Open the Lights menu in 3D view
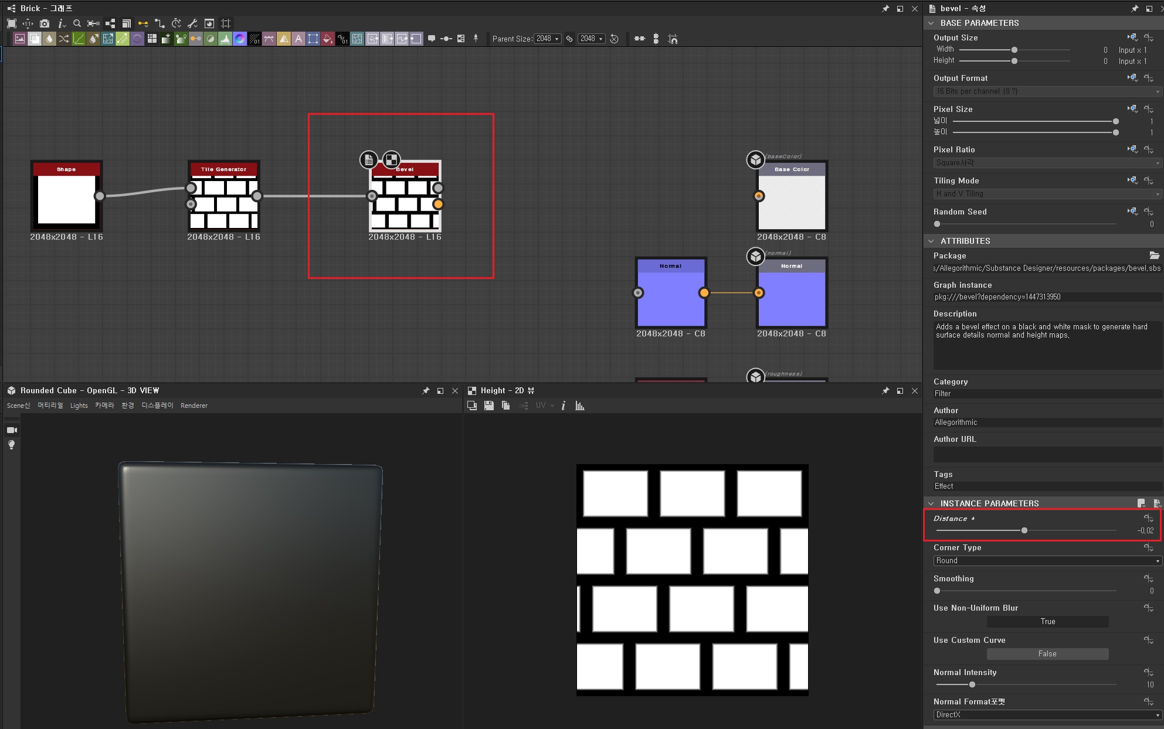1164x729 pixels. pyautogui.click(x=79, y=406)
